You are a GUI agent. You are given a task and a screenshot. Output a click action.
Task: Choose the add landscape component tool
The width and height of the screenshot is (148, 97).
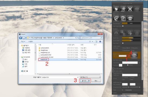(x=123, y=9)
